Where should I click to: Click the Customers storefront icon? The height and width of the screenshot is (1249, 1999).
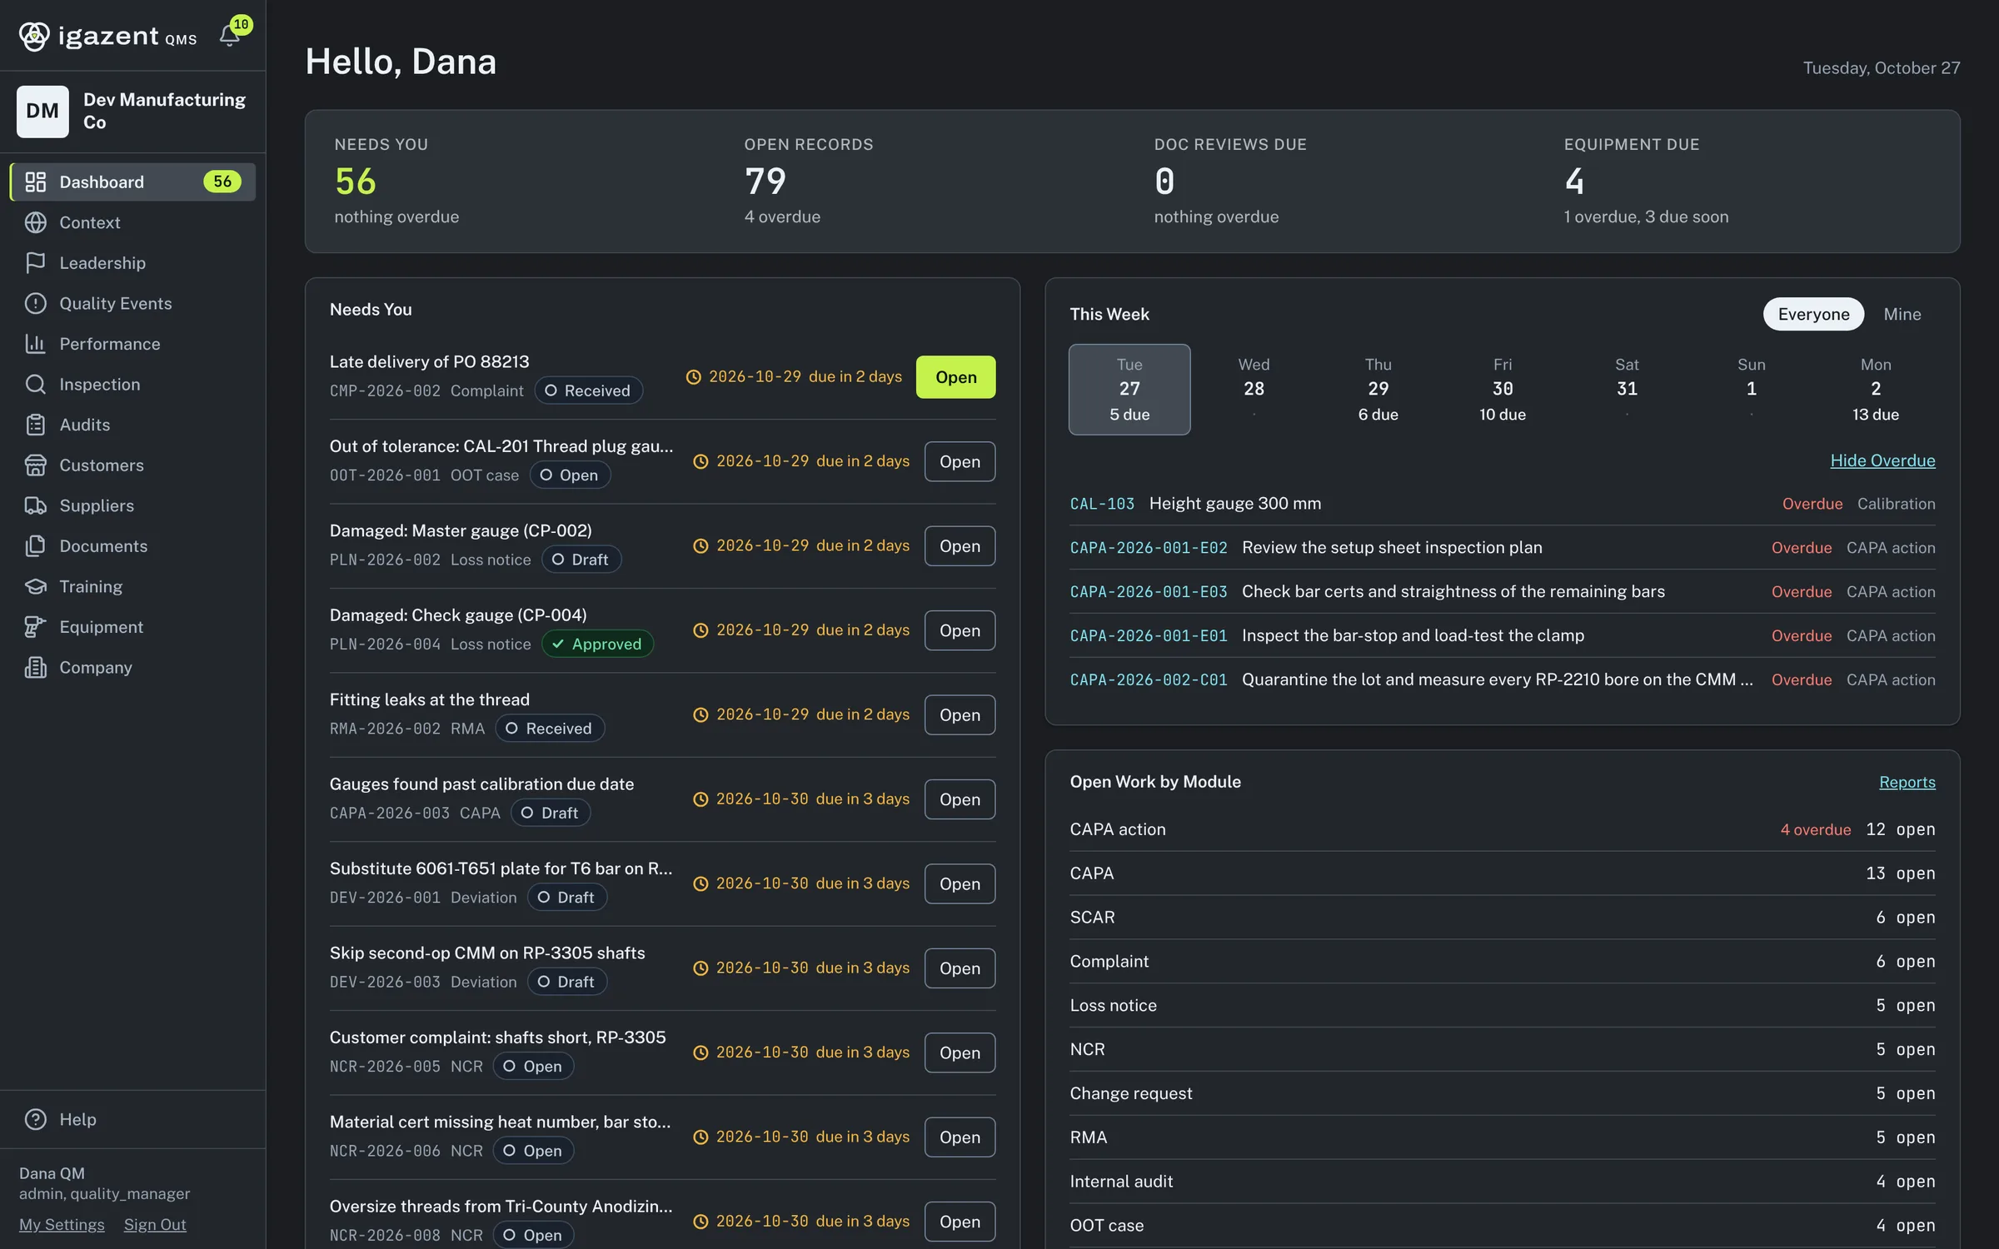[35, 465]
